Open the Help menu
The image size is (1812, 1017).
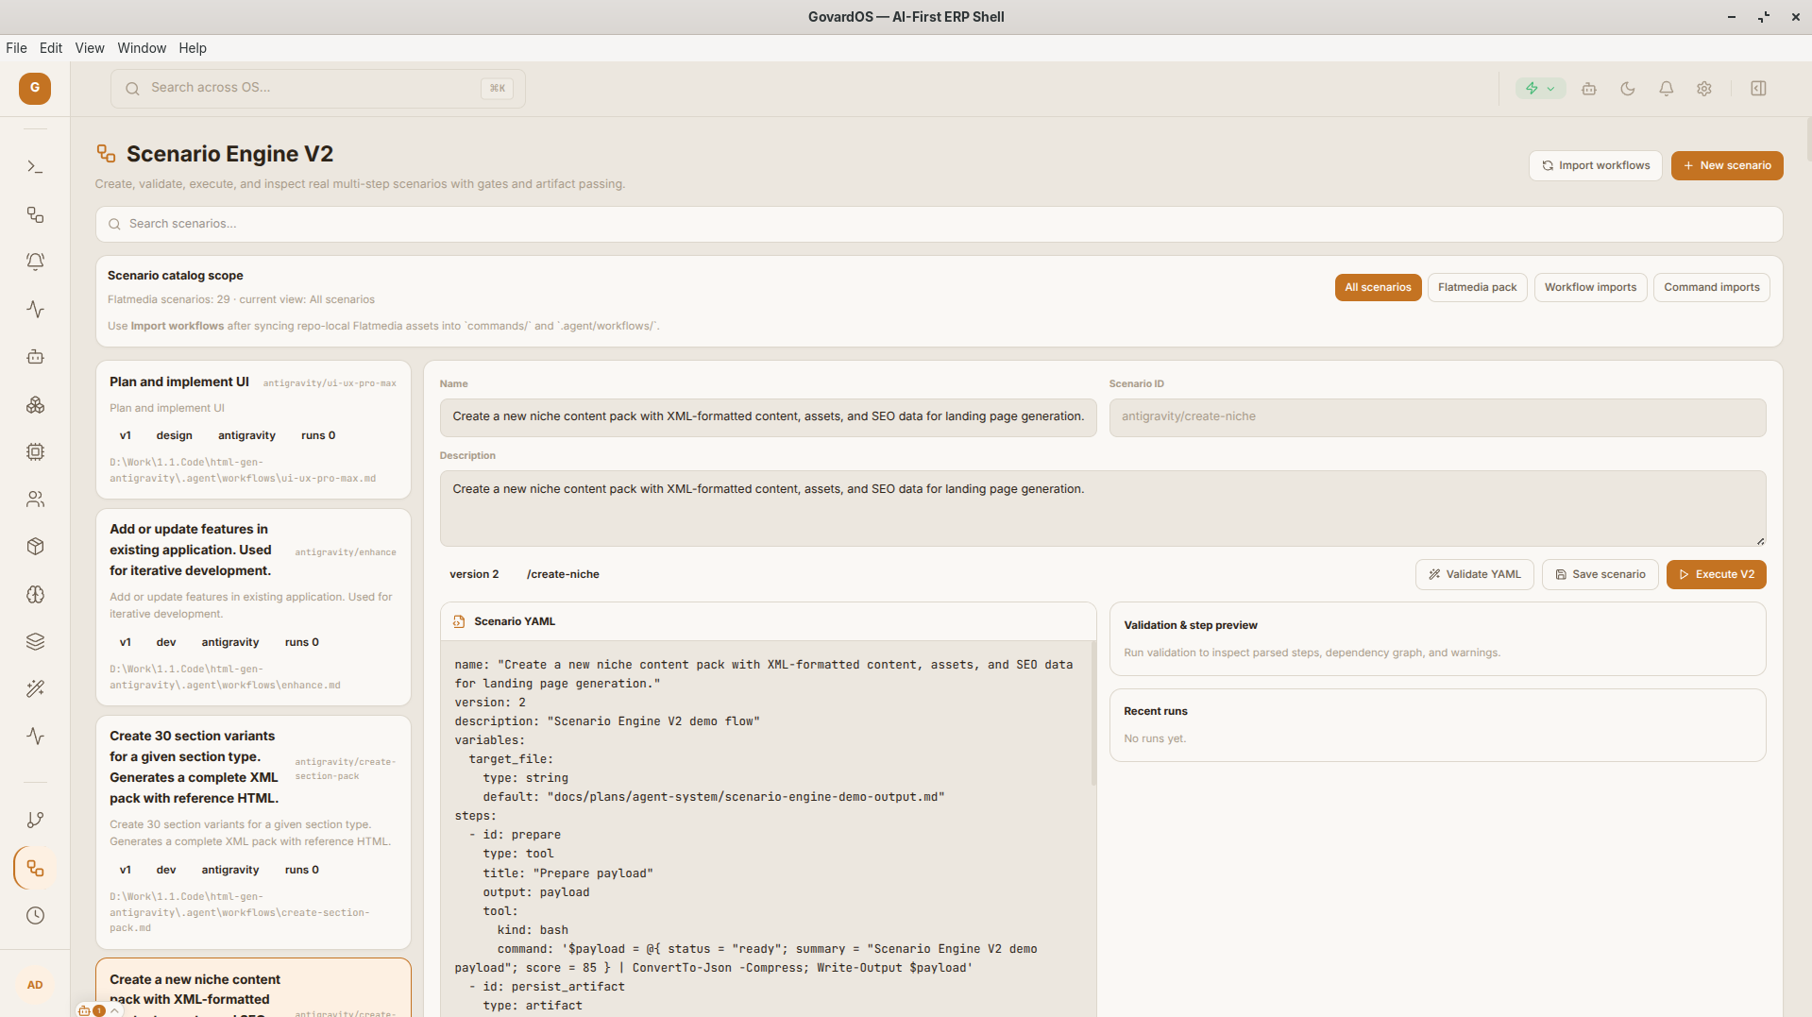click(193, 48)
